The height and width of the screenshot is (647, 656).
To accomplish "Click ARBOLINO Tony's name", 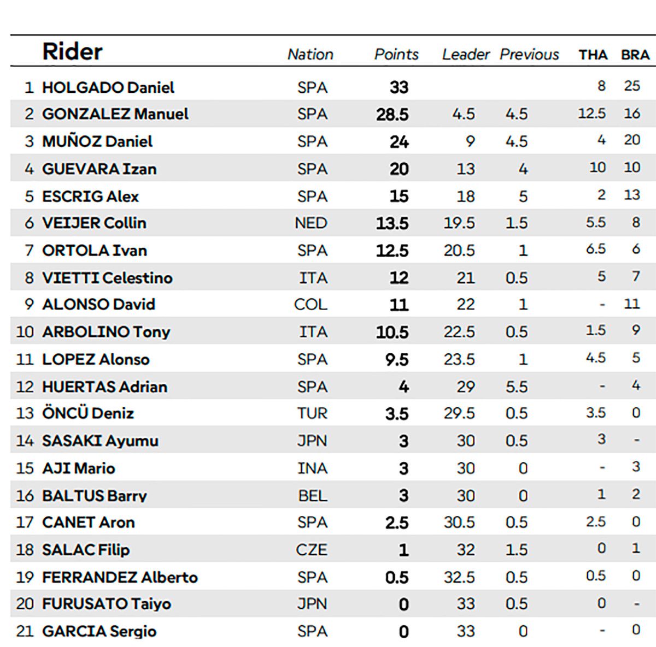I will pos(106,332).
